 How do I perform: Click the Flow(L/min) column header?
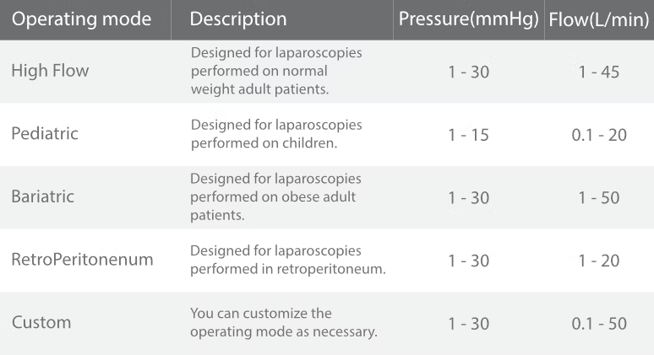[x=599, y=19]
